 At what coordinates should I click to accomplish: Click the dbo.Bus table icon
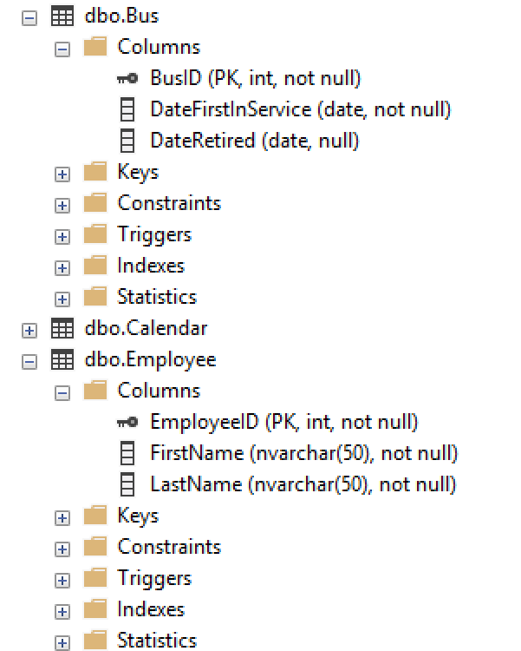(x=62, y=16)
